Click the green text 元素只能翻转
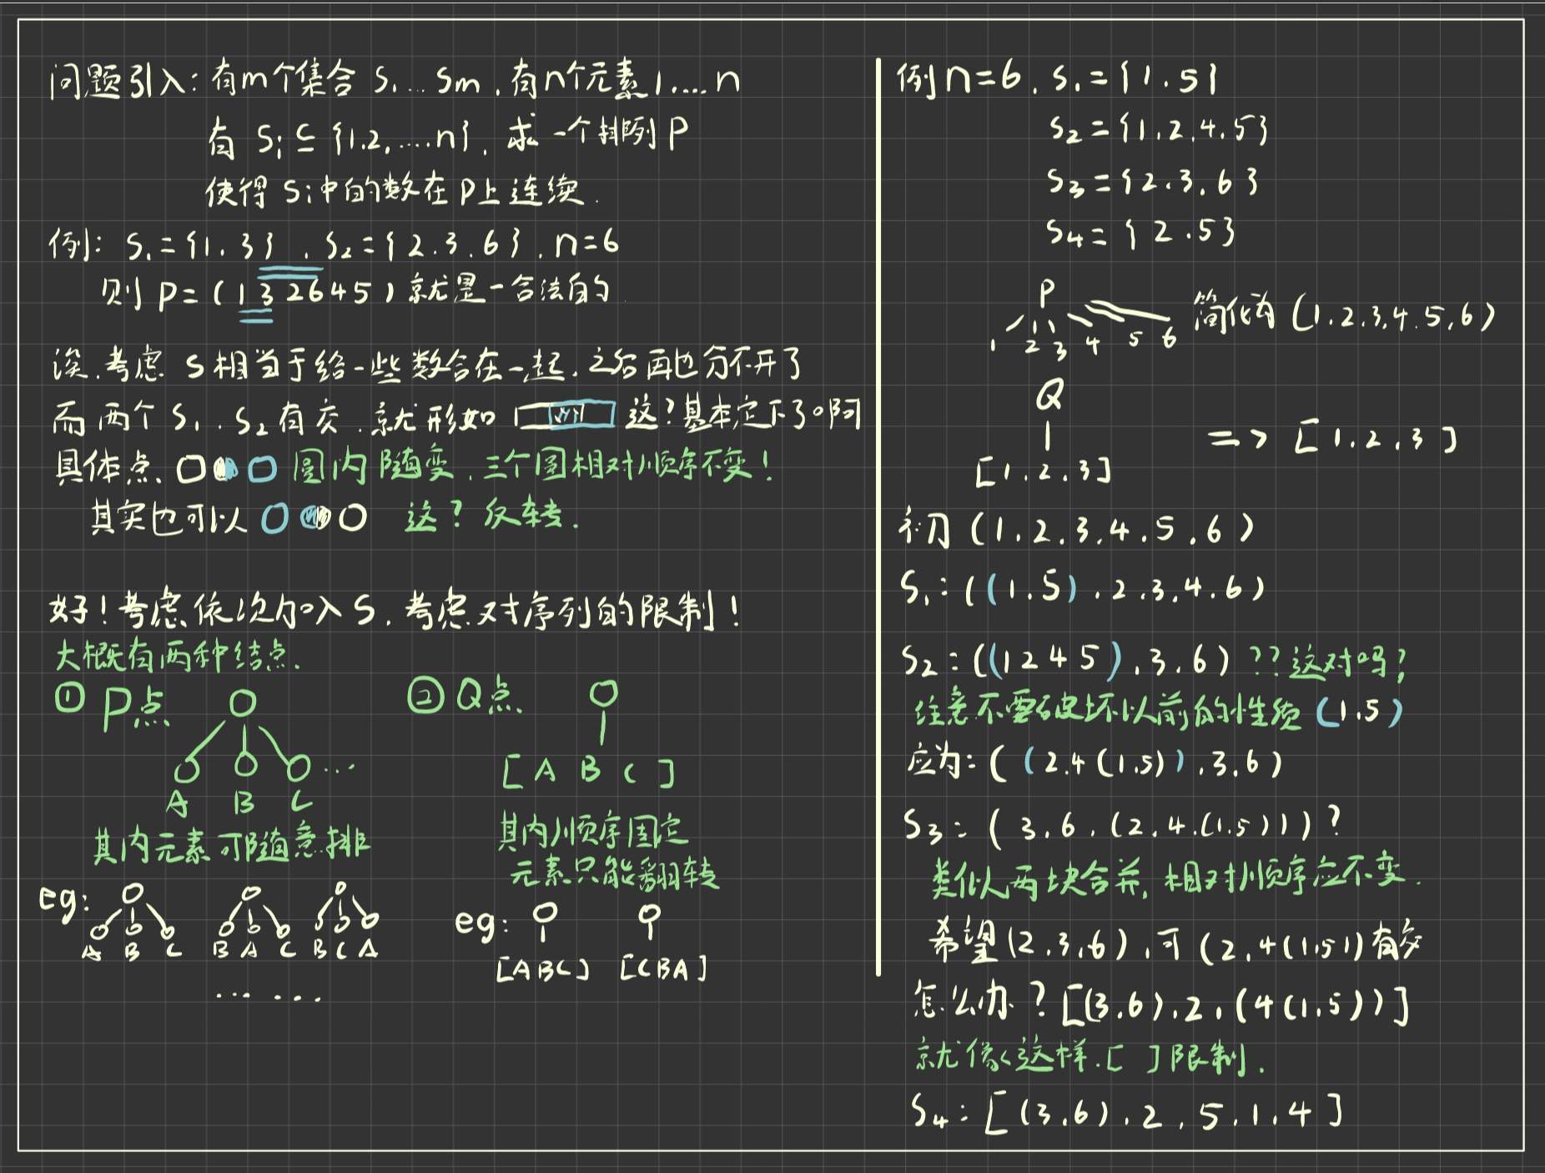Image resolution: width=1545 pixels, height=1173 pixels. click(613, 873)
